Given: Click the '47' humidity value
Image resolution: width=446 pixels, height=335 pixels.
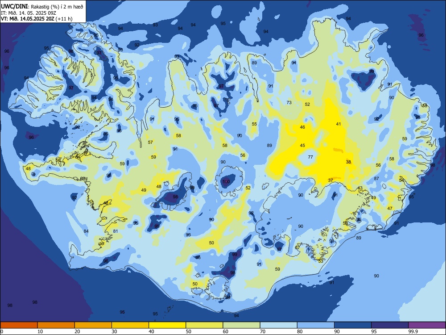Looking at the screenshot, I should [x=390, y=208].
